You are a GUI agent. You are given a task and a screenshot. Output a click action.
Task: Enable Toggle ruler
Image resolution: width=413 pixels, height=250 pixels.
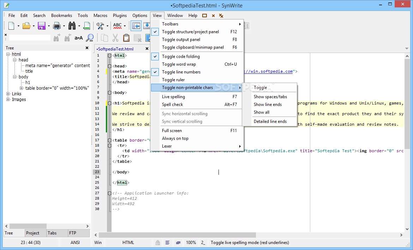(x=197, y=80)
